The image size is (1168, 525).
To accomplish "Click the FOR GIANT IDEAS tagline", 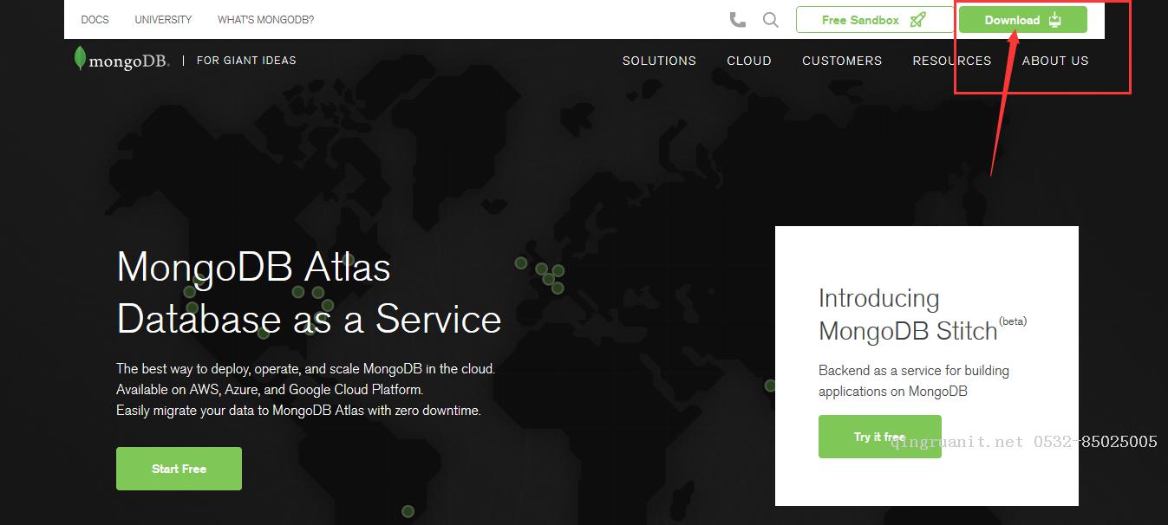I will (246, 61).
